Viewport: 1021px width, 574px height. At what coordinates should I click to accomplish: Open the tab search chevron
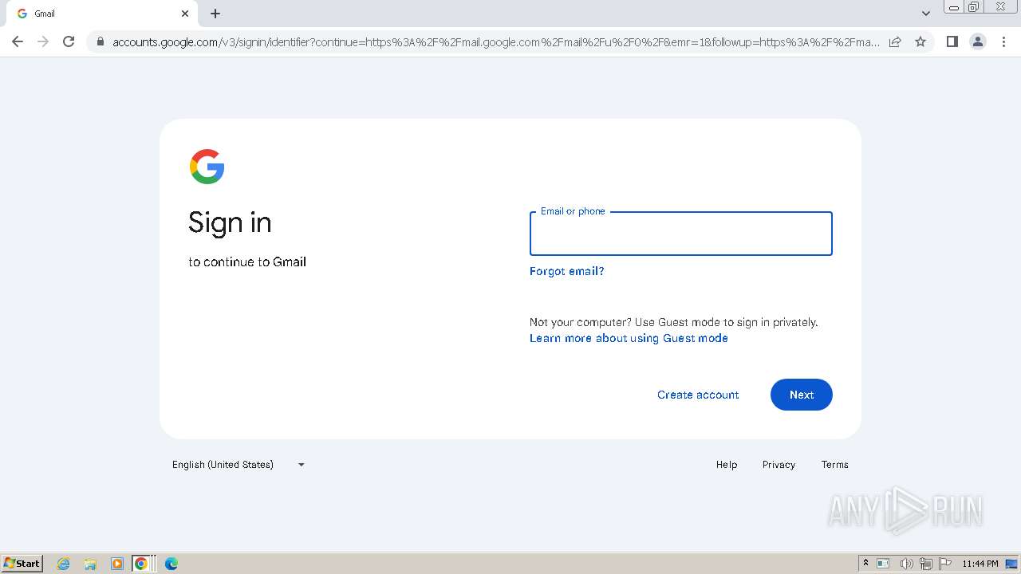[926, 14]
